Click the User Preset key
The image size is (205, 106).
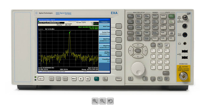[171, 22]
